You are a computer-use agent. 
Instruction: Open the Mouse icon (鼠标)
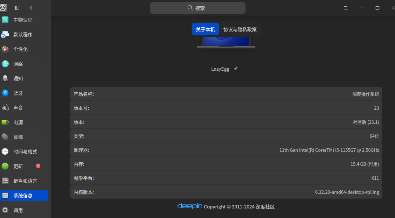pyautogui.click(x=5, y=137)
